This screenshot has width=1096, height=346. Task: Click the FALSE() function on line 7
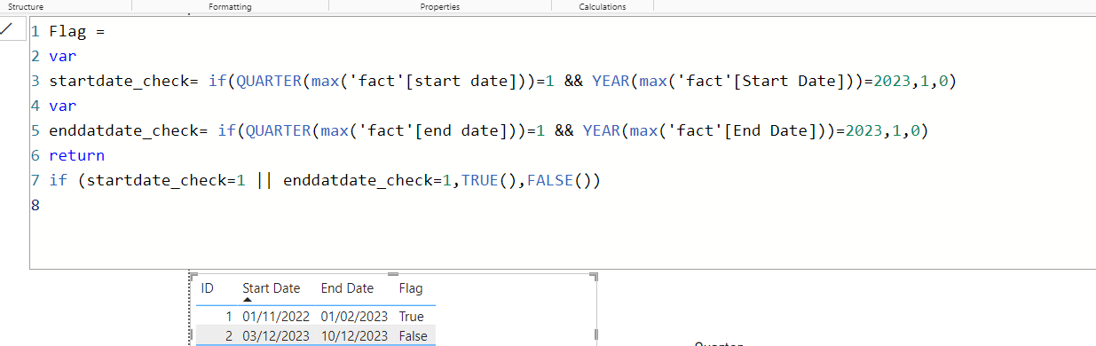coord(564,181)
